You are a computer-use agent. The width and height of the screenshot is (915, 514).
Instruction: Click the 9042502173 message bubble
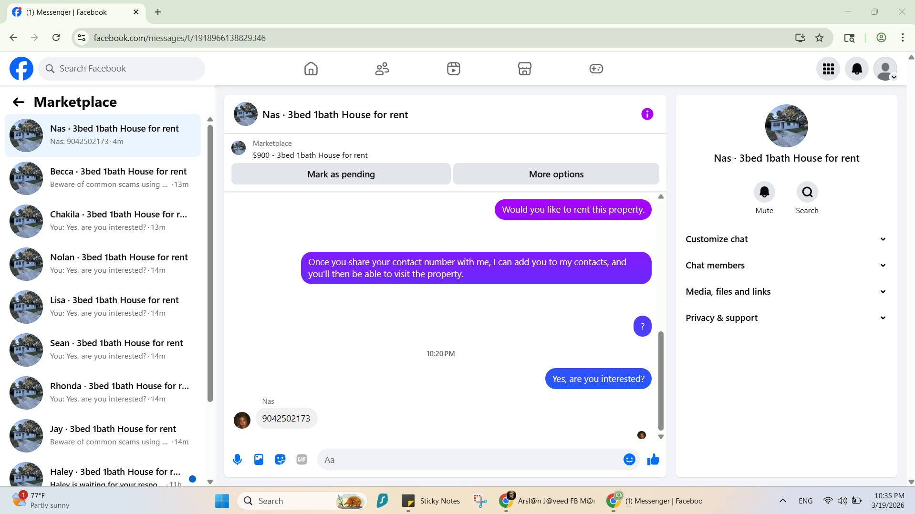(286, 418)
